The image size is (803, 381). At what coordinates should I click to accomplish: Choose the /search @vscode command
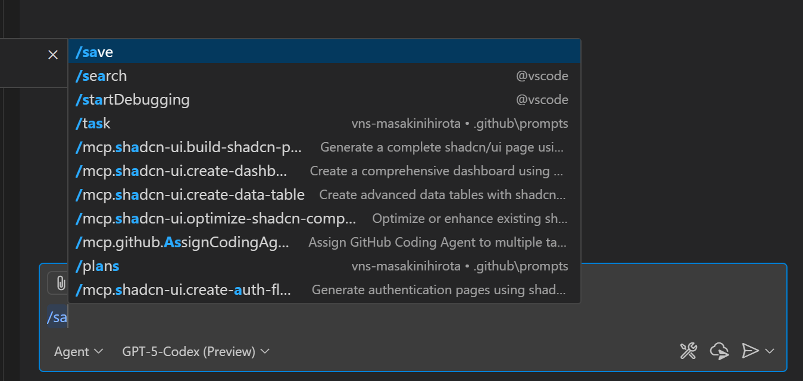point(324,76)
